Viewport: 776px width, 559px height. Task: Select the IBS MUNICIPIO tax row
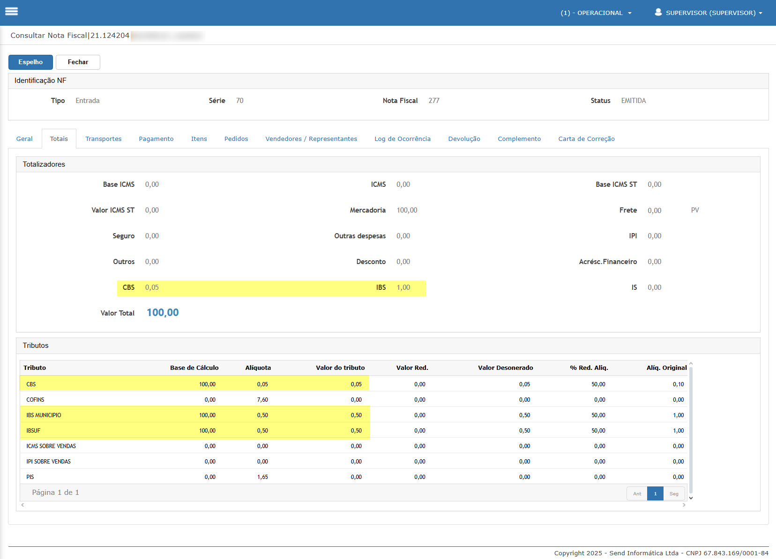coord(44,415)
